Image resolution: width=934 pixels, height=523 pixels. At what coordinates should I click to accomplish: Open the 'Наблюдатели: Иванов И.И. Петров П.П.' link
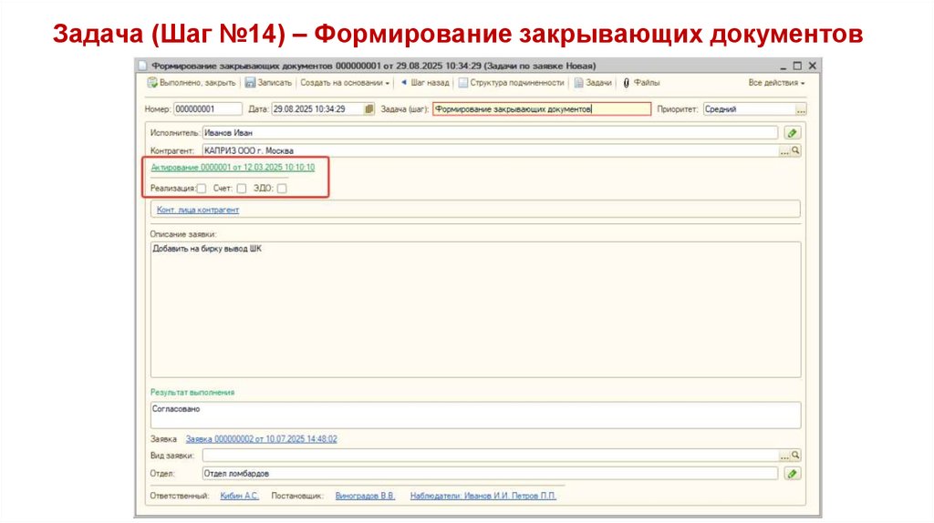483,496
